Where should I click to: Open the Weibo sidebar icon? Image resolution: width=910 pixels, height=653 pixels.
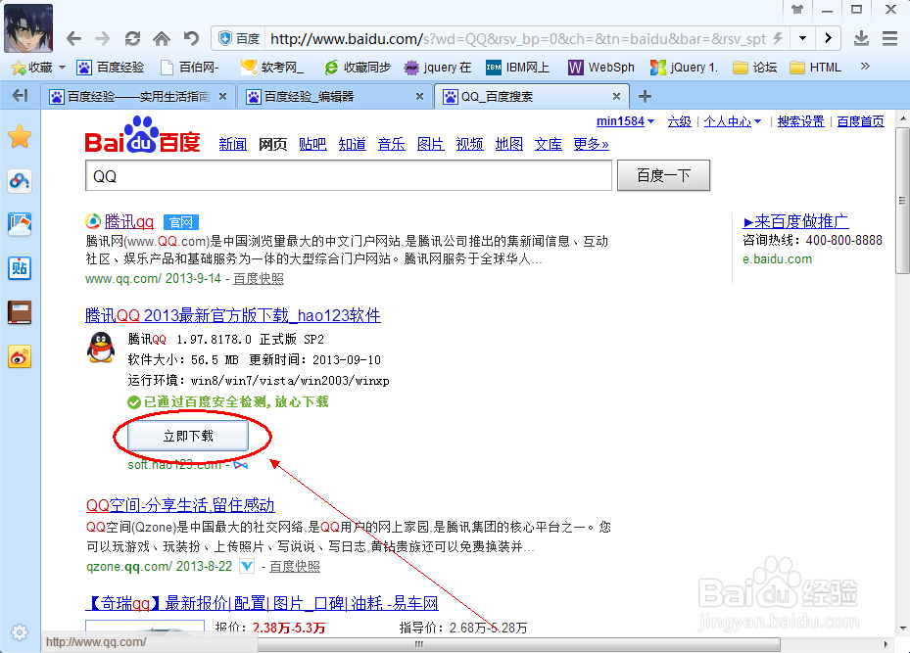pos(20,356)
